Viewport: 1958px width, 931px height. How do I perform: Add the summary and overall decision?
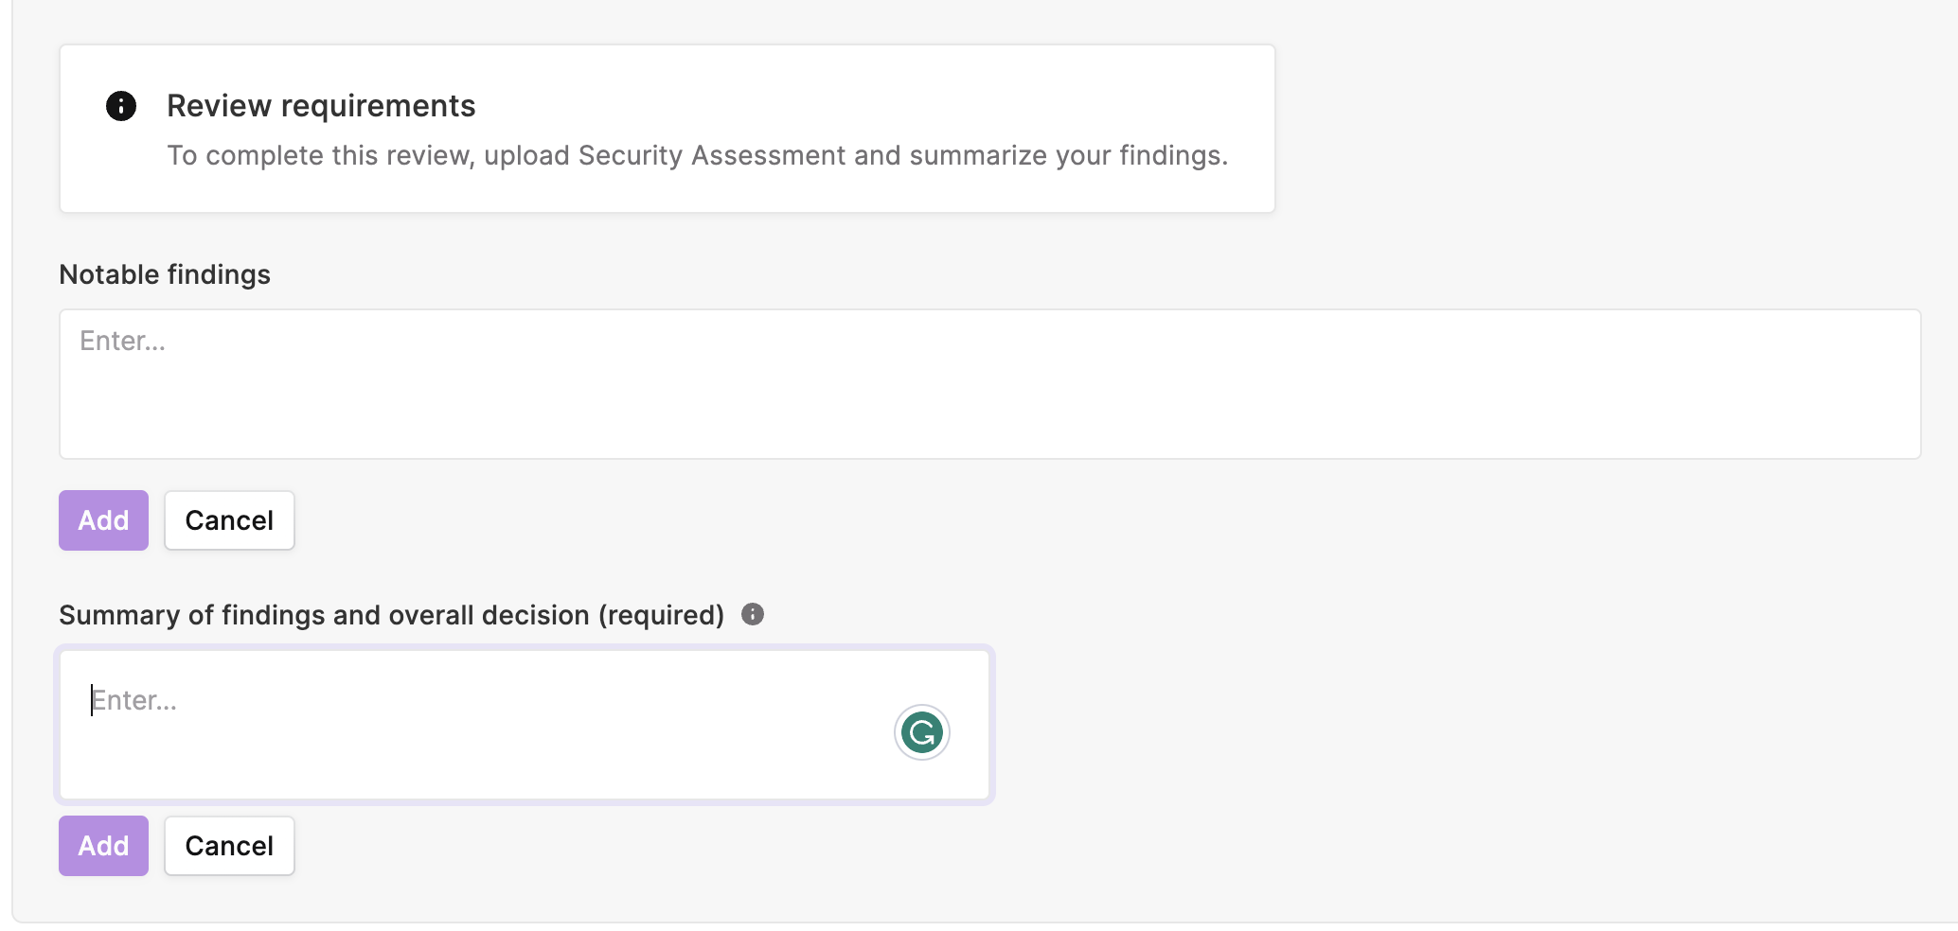point(103,846)
